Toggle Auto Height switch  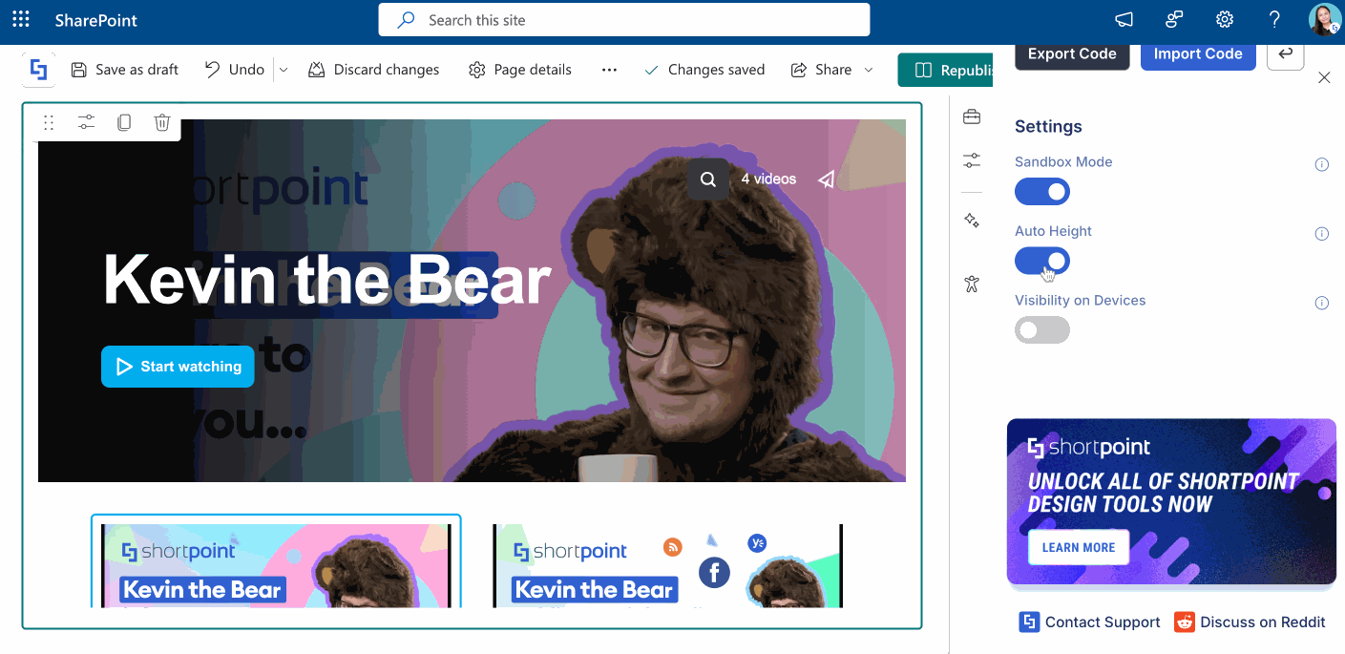(x=1042, y=261)
